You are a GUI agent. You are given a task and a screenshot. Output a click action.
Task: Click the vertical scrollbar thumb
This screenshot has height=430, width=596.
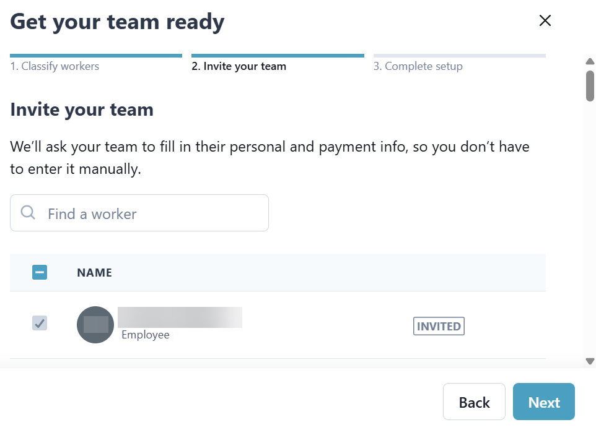[590, 85]
